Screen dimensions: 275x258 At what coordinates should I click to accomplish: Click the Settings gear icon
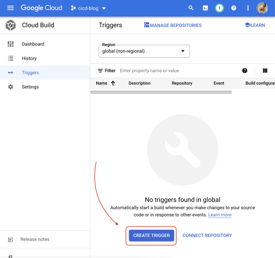(11, 87)
